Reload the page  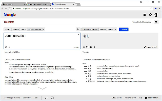[10, 8]
